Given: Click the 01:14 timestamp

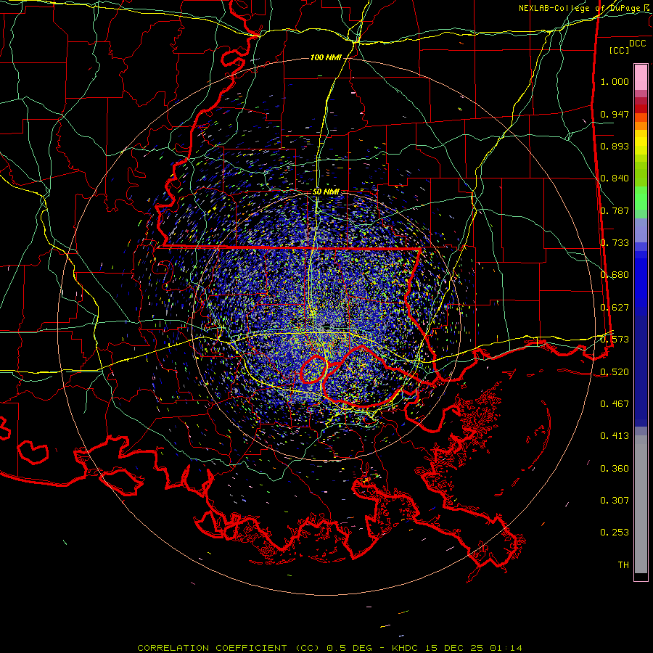Looking at the screenshot, I should tap(506, 648).
